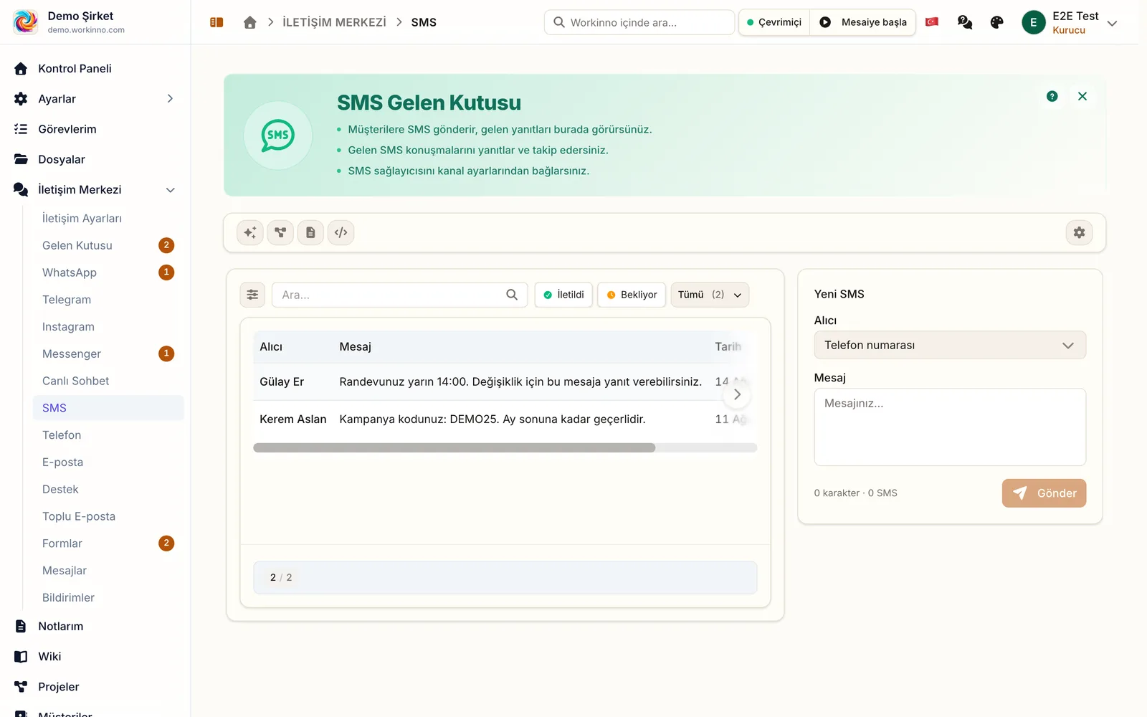1147x717 pixels.
Task: Click the workflow diagram toolbar icon
Action: [x=280, y=232]
